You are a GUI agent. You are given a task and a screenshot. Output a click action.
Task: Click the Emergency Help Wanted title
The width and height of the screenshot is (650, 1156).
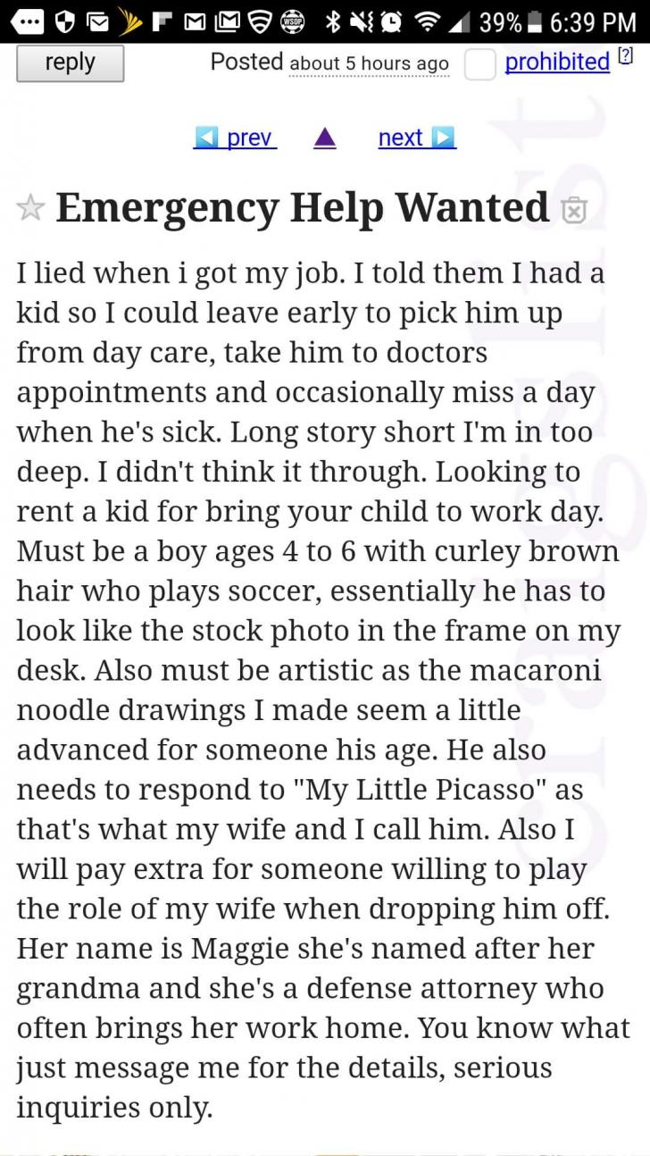coord(302,207)
